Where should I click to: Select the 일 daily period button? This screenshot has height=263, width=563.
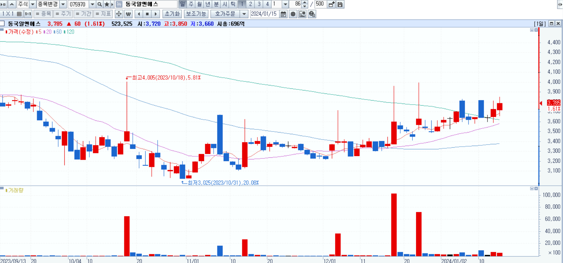tap(182, 4)
